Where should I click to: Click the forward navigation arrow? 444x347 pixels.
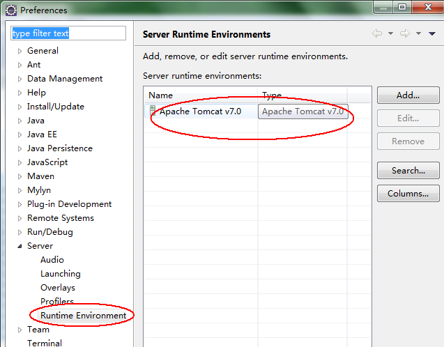[405, 33]
